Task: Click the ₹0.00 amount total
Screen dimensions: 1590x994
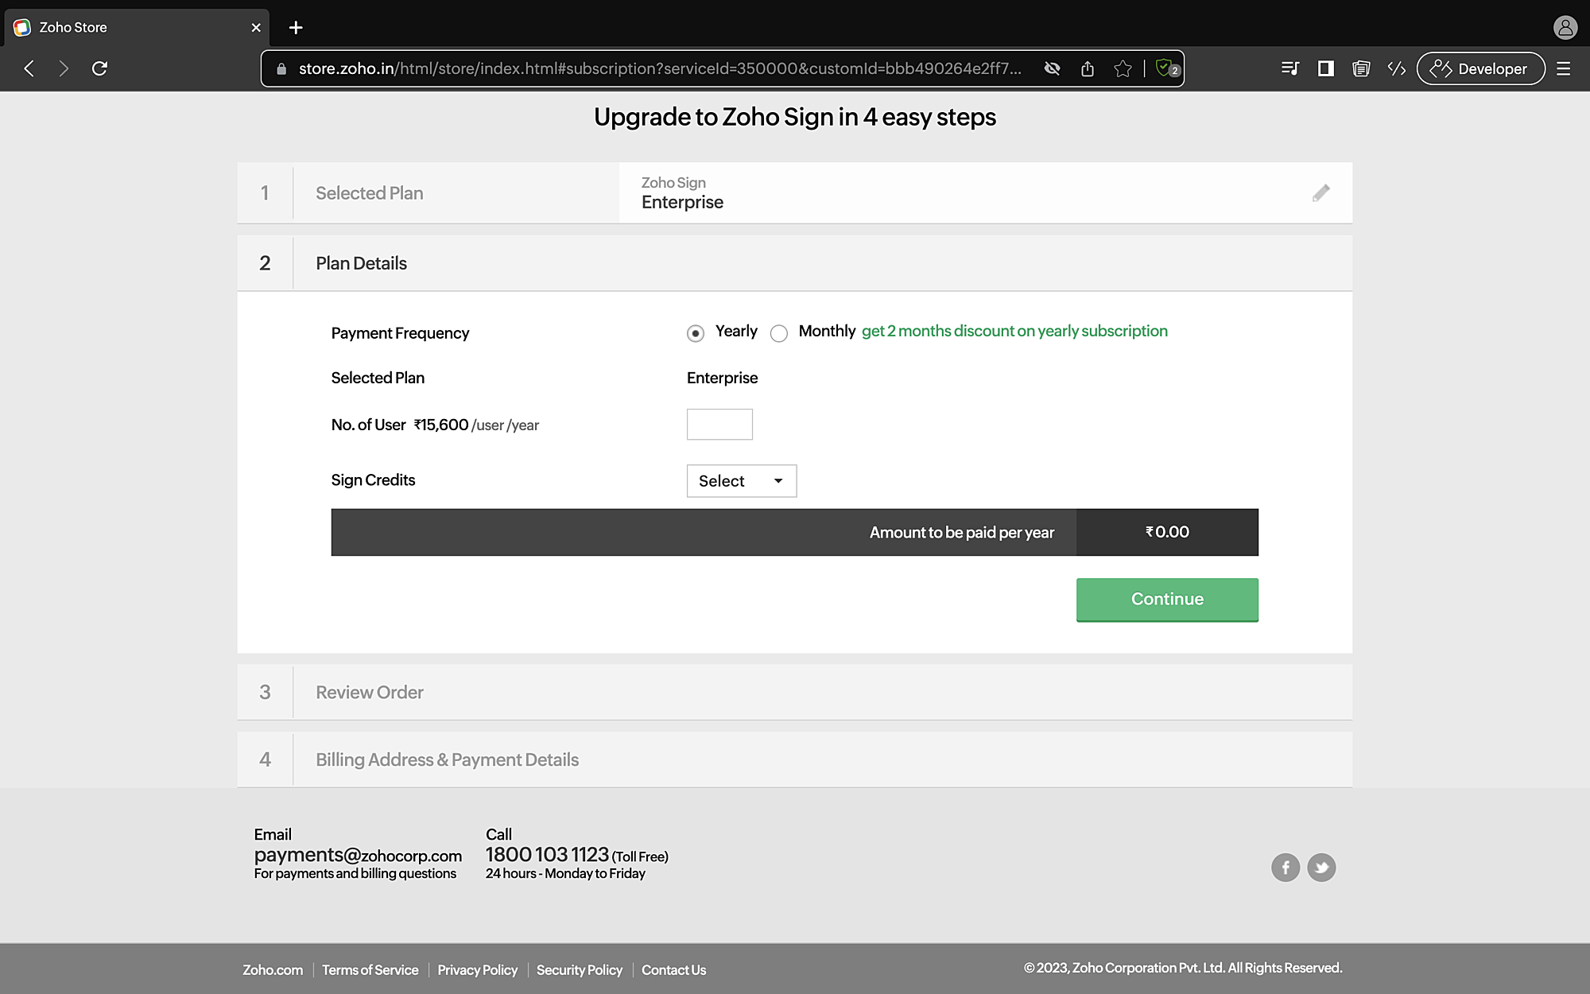Action: [1167, 532]
